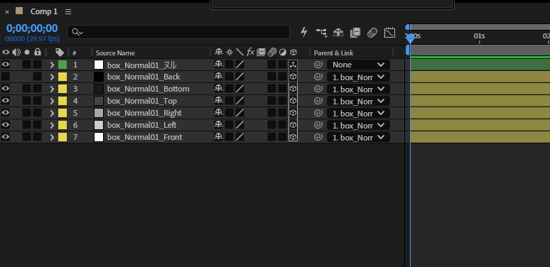Click the Source Name column header

pos(115,53)
